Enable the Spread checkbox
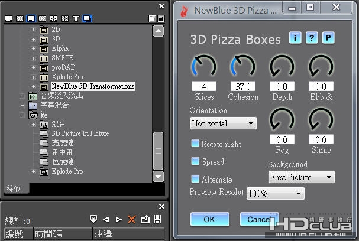Viewport: 359px width, 241px height. 195,161
